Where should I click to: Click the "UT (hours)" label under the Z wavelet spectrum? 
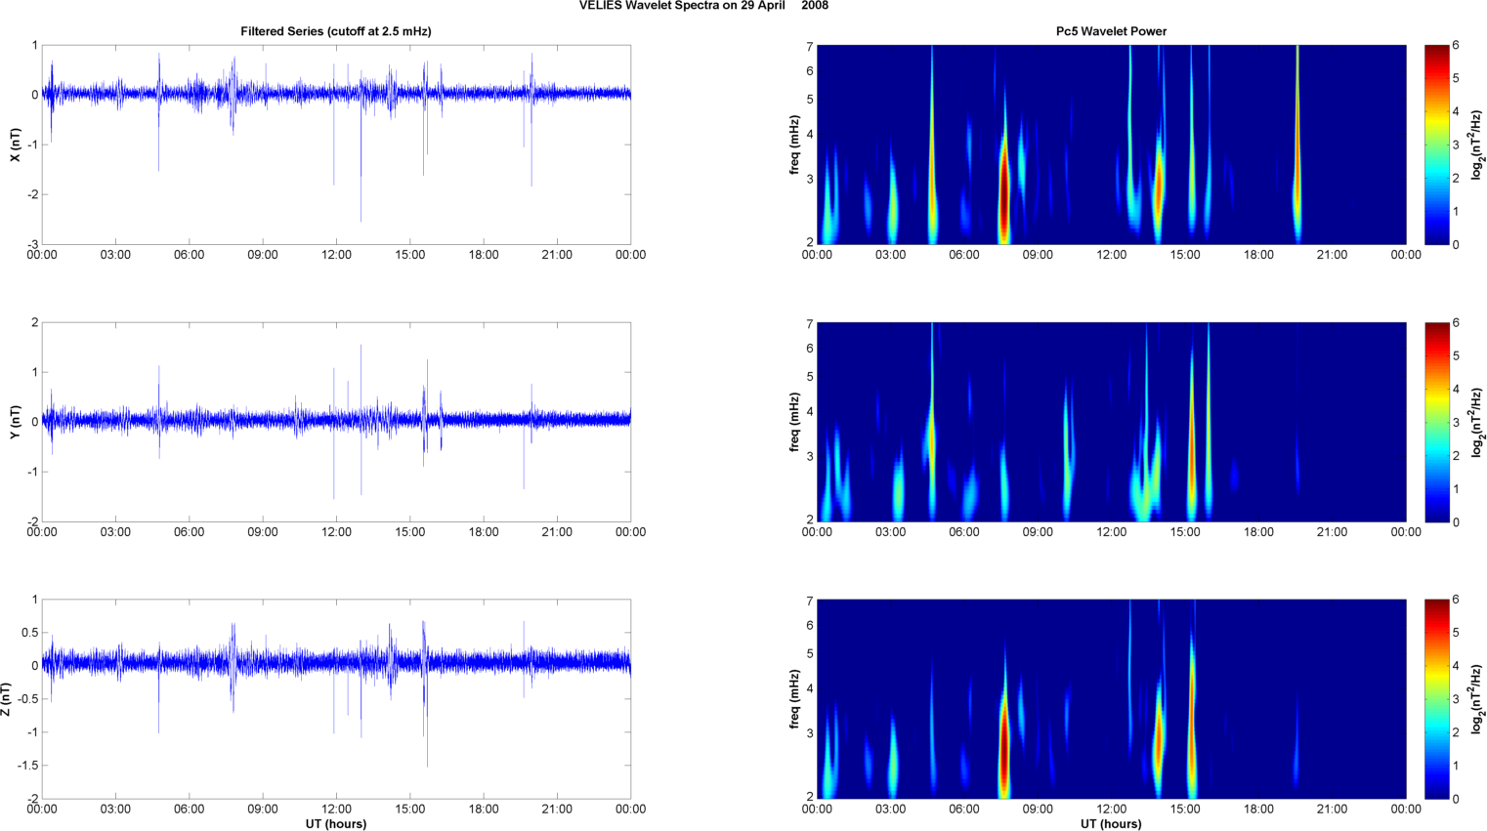(x=1111, y=823)
